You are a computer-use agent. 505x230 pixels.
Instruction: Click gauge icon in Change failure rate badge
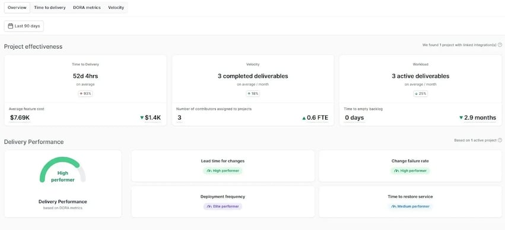coord(396,171)
